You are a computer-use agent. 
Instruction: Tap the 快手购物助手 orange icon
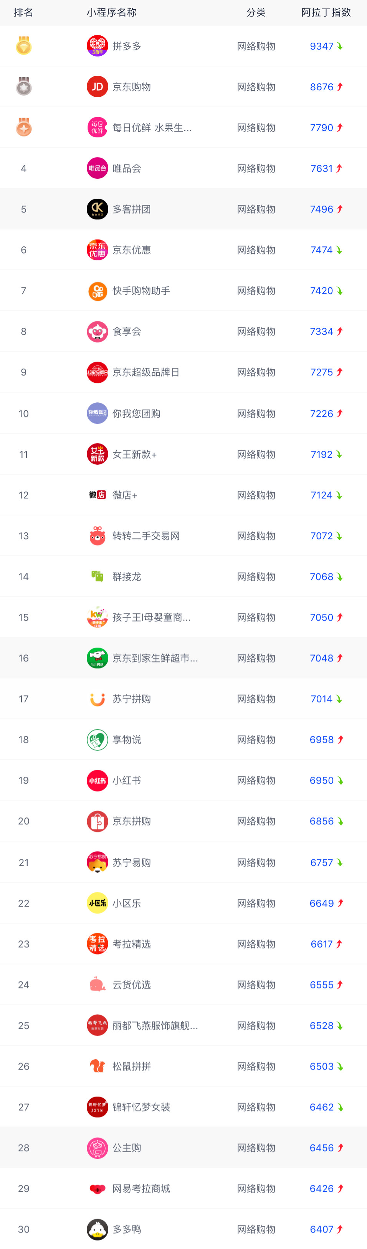[x=98, y=291]
